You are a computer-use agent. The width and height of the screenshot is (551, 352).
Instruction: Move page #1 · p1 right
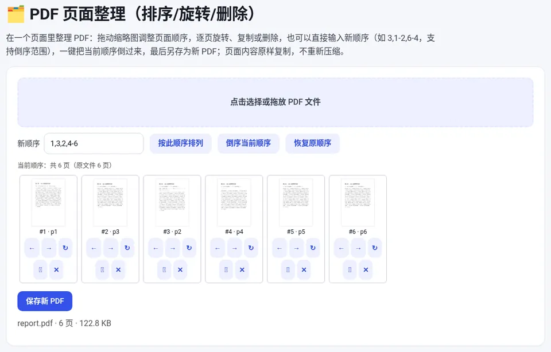tap(49, 248)
